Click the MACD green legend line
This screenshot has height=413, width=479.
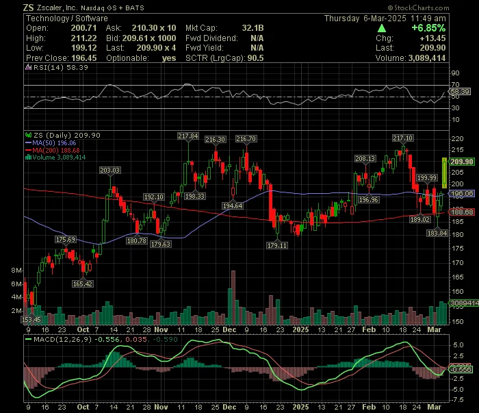[x=29, y=339]
